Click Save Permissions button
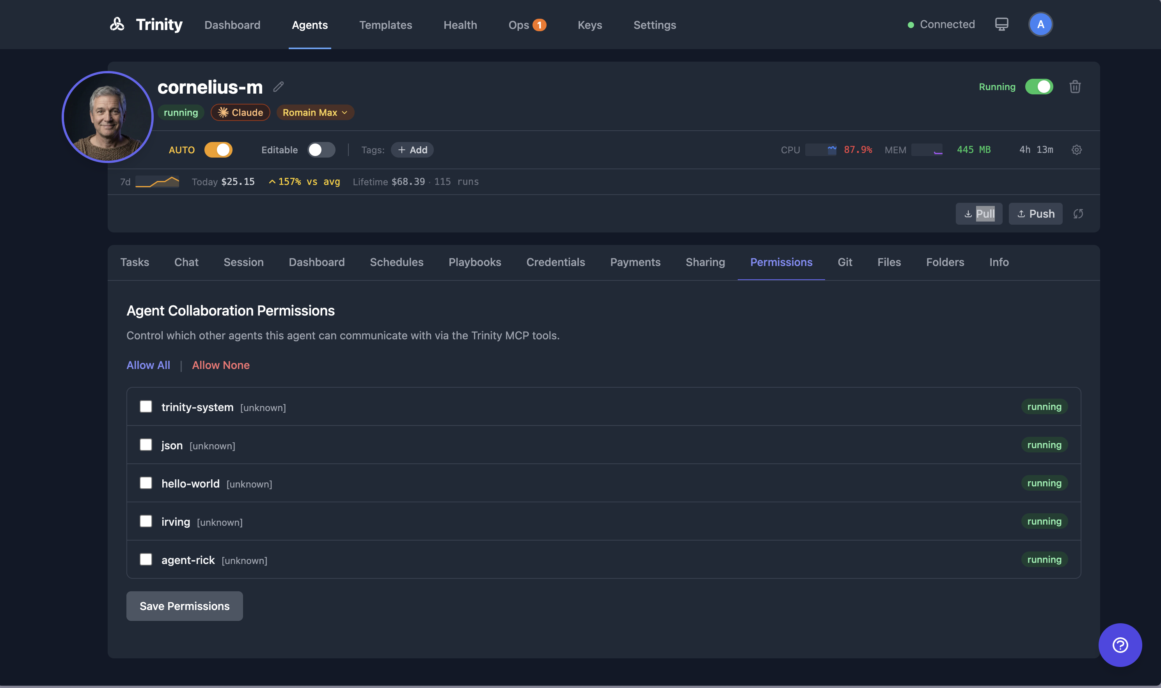1161x688 pixels. click(x=185, y=606)
